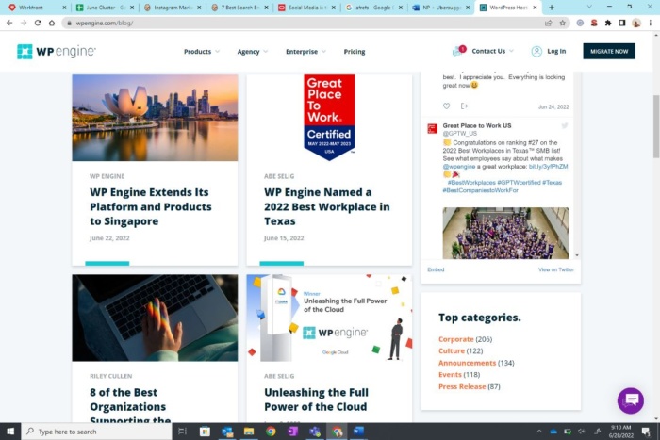The width and height of the screenshot is (660, 440).
Task: Open the Pricing page
Action: [x=355, y=51]
